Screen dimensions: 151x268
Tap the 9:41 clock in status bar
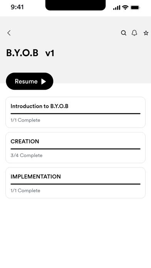click(17, 7)
